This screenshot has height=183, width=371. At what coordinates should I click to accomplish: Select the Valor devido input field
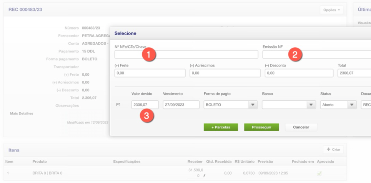coord(145,105)
